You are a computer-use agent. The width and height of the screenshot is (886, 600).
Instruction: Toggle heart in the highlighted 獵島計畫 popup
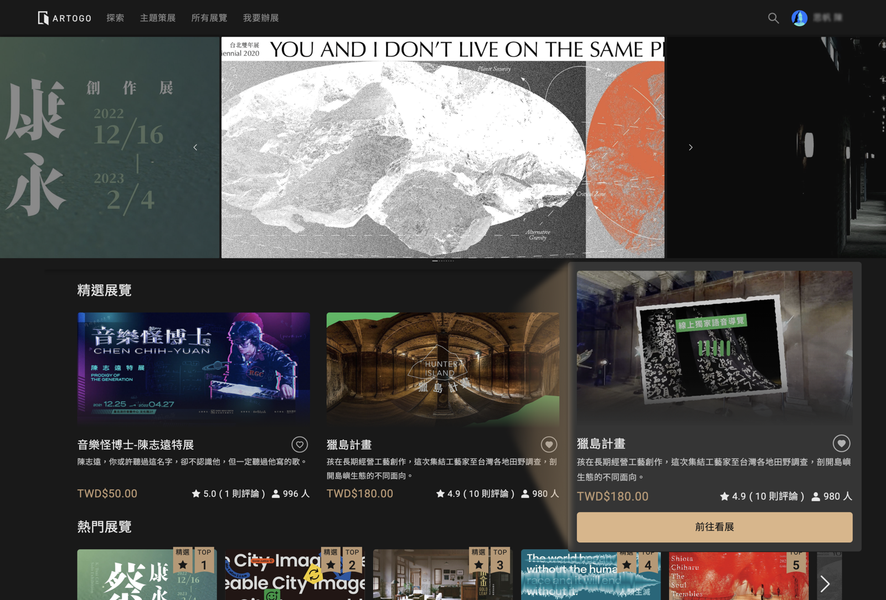(841, 443)
